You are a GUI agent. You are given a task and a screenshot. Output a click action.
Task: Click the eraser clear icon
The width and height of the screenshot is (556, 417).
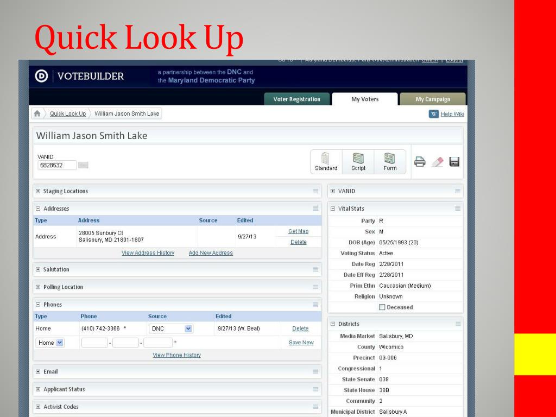[437, 162]
